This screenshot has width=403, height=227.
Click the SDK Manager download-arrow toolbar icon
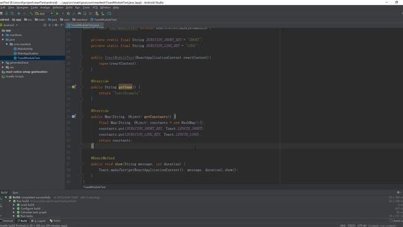(x=103, y=13)
